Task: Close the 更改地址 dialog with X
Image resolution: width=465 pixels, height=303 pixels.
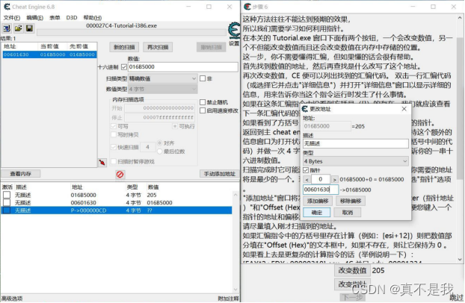Action: (404, 109)
